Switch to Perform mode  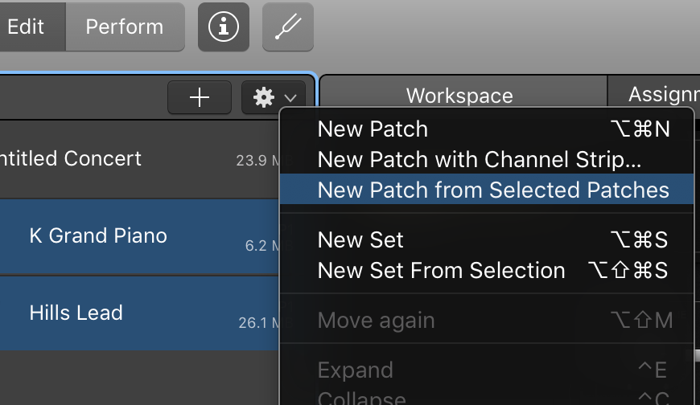(125, 27)
